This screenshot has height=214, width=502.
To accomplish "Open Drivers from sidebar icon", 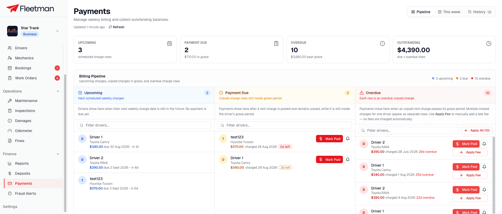I will (x=10, y=48).
